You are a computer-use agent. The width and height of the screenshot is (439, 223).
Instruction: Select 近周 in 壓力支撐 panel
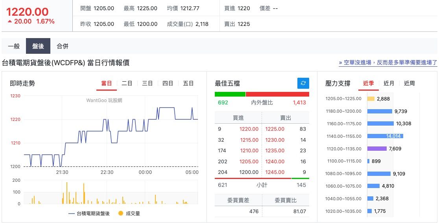409,83
